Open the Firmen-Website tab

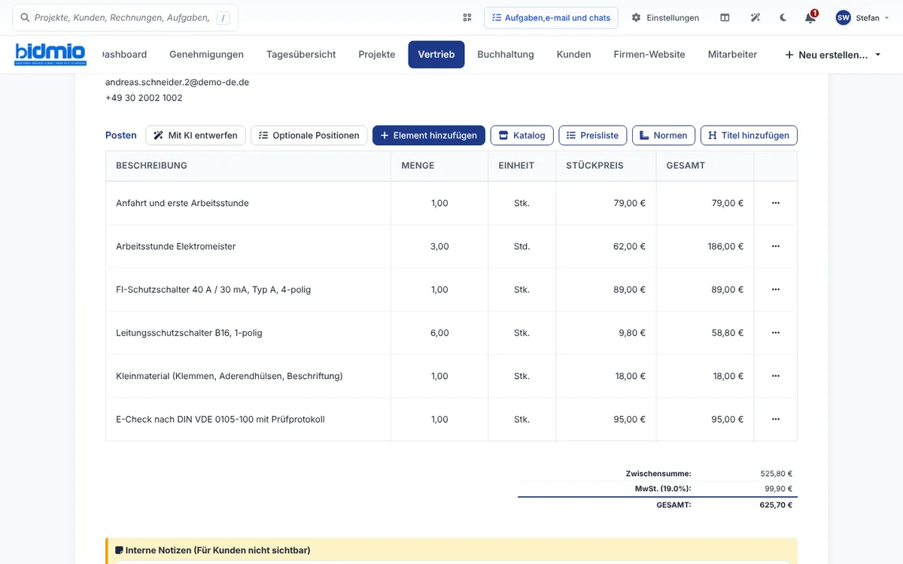click(x=649, y=54)
